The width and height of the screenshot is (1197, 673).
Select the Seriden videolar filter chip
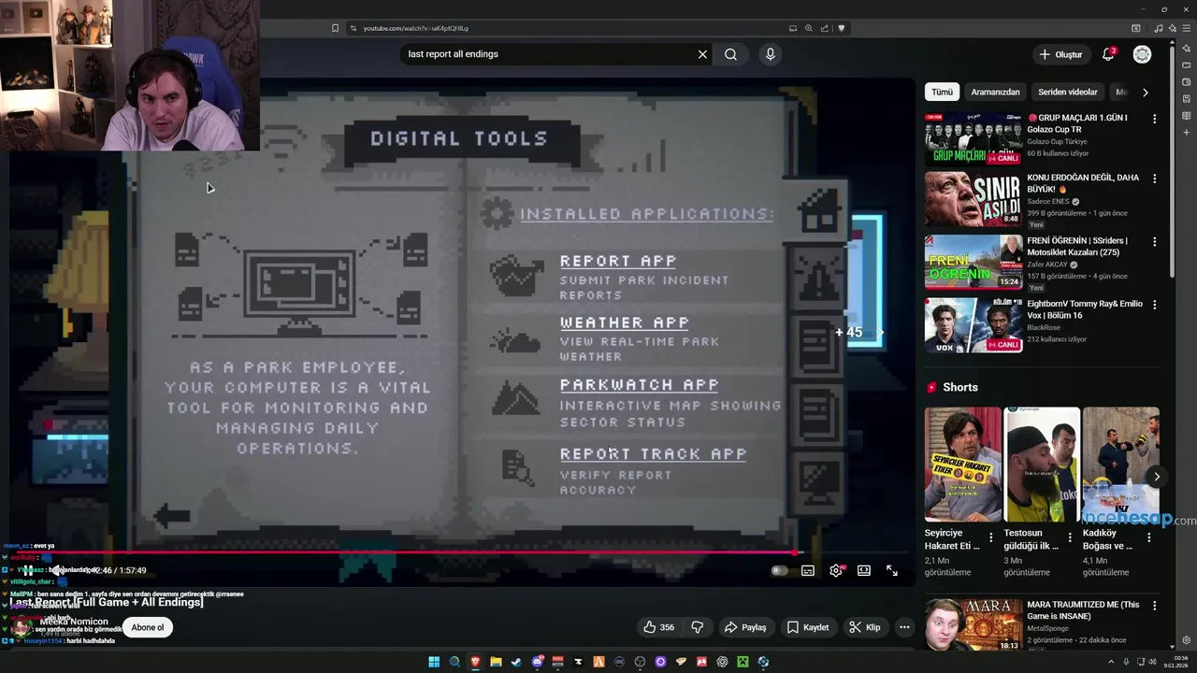[1067, 92]
